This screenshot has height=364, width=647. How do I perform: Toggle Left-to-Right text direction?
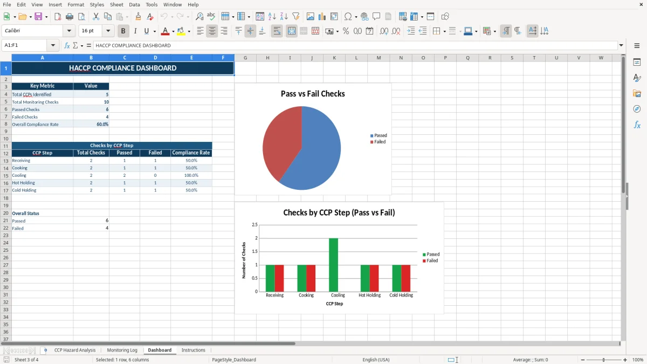506,31
